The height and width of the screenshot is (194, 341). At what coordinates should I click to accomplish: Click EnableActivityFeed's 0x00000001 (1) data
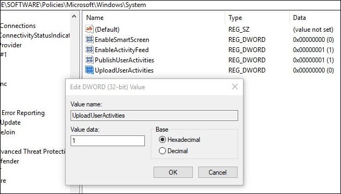tap(314, 49)
